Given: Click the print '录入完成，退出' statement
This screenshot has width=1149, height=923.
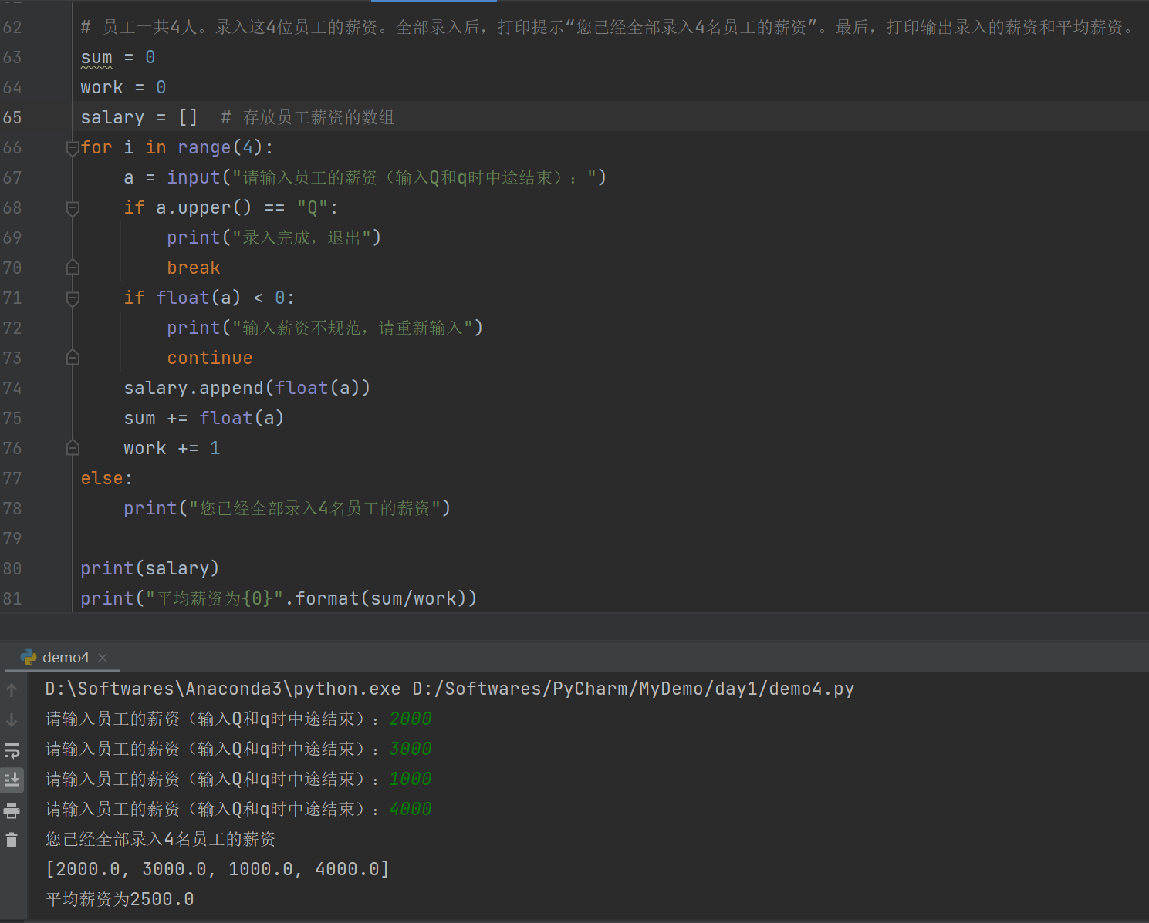Looking at the screenshot, I should click(x=274, y=237).
